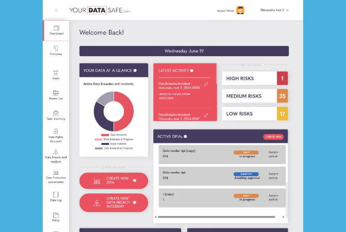Select the Master List sidebar icon
The width and height of the screenshot is (346, 232).
tap(56, 93)
